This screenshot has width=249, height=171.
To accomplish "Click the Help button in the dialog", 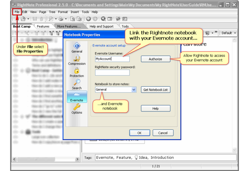I will (x=155, y=108).
